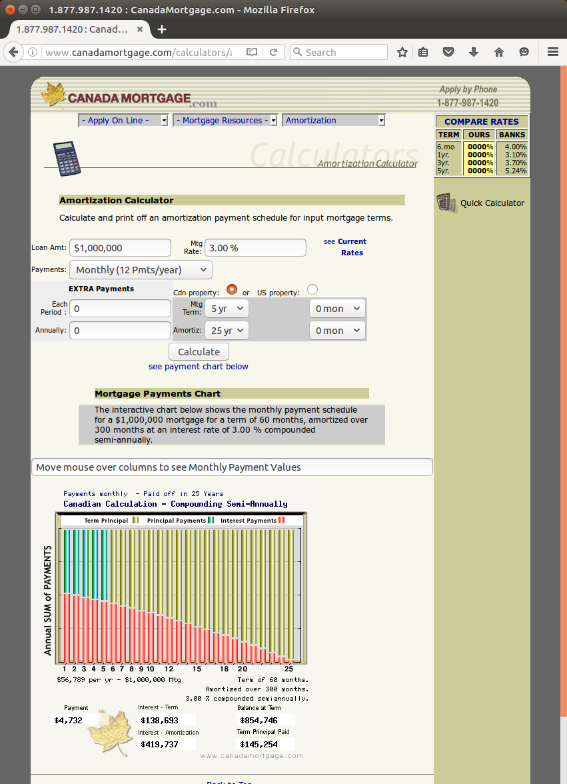Screen dimensions: 567x784
Task: Open the Amortization navigation dropdown
Action: (x=334, y=121)
